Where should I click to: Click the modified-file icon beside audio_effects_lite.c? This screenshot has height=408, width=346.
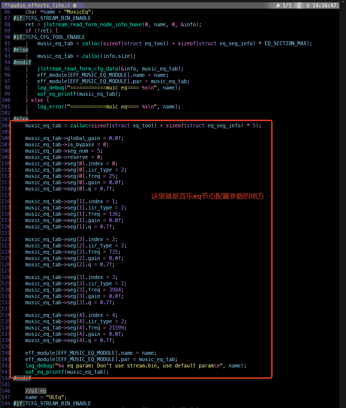click(74, 5)
